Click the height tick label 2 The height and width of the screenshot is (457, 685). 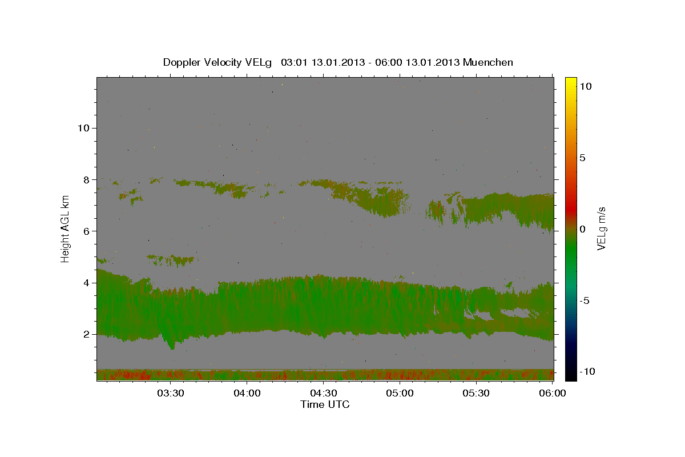coord(87,334)
